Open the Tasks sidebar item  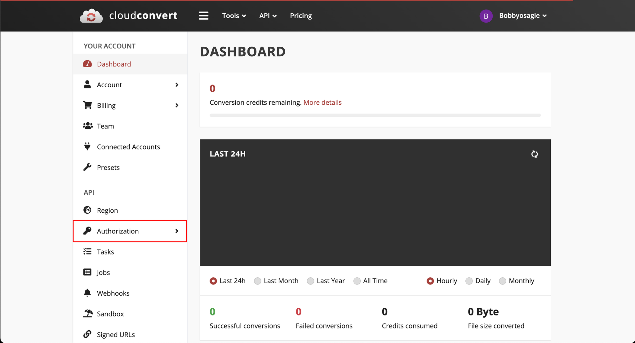(x=105, y=252)
